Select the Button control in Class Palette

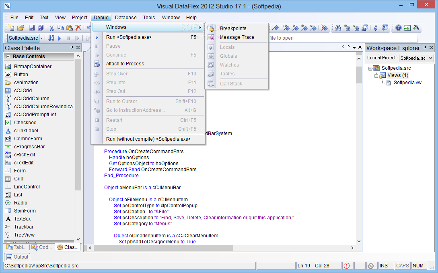[21, 75]
